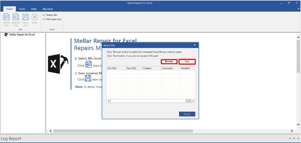This screenshot has height=143, width=301.
Task: Click the 'Note: In demo mod' text
Action: 88,87
